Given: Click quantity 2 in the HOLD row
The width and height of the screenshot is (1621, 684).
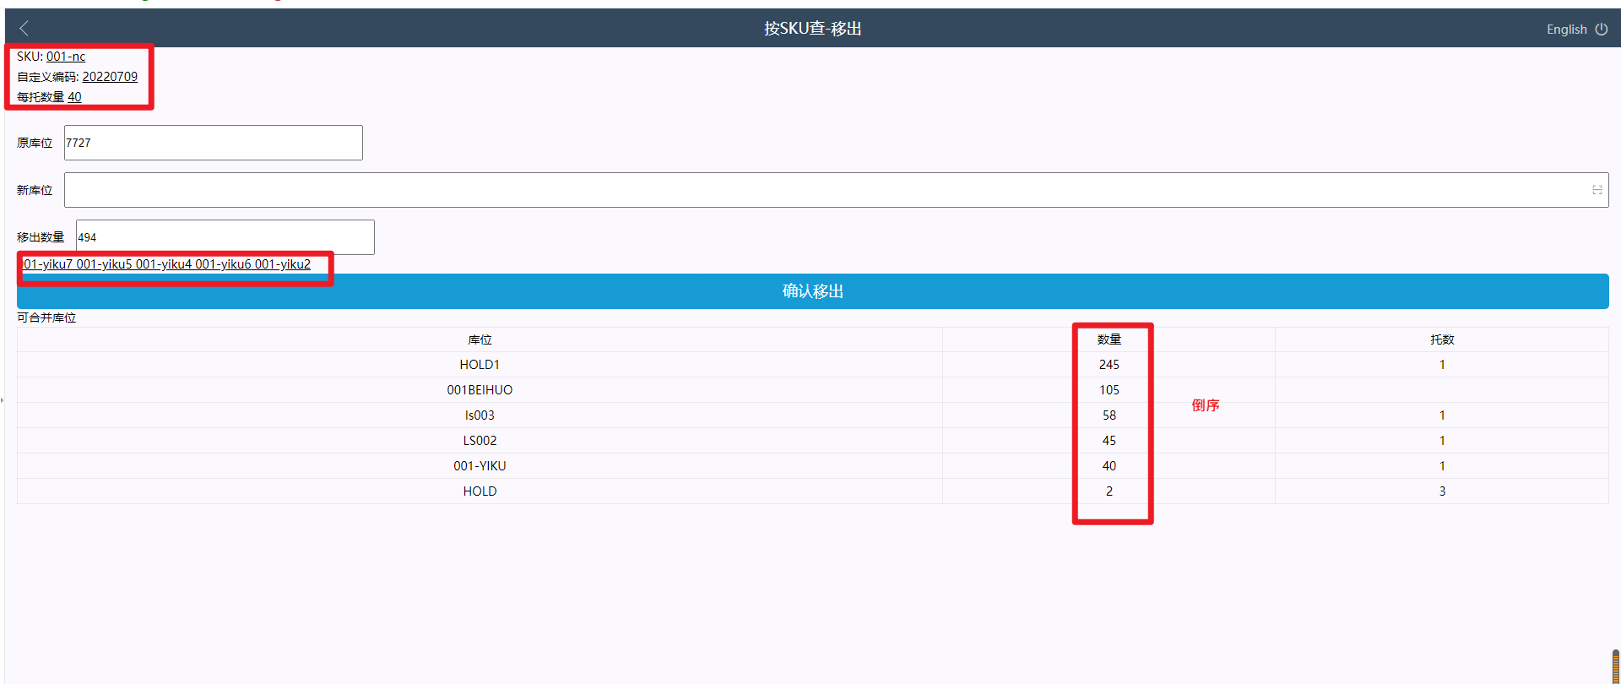Looking at the screenshot, I should point(1109,491).
